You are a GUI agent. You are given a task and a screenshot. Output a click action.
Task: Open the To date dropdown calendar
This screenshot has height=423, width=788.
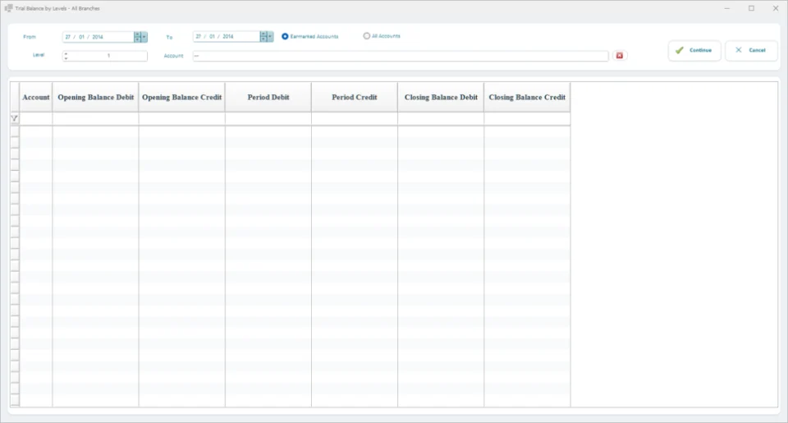coord(270,37)
